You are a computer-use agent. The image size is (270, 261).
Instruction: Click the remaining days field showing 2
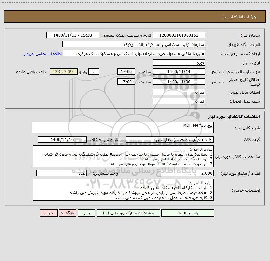tap(94, 71)
